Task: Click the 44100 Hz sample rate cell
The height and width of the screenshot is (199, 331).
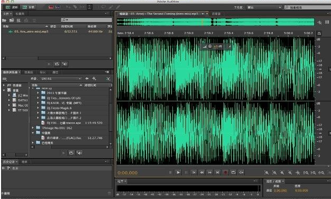Action: coord(95,32)
